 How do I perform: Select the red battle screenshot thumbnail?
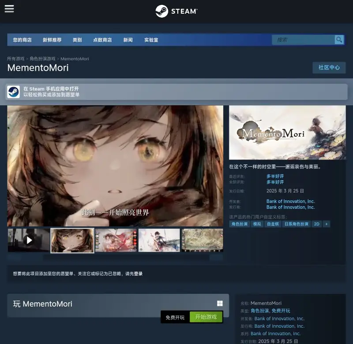tap(116, 240)
